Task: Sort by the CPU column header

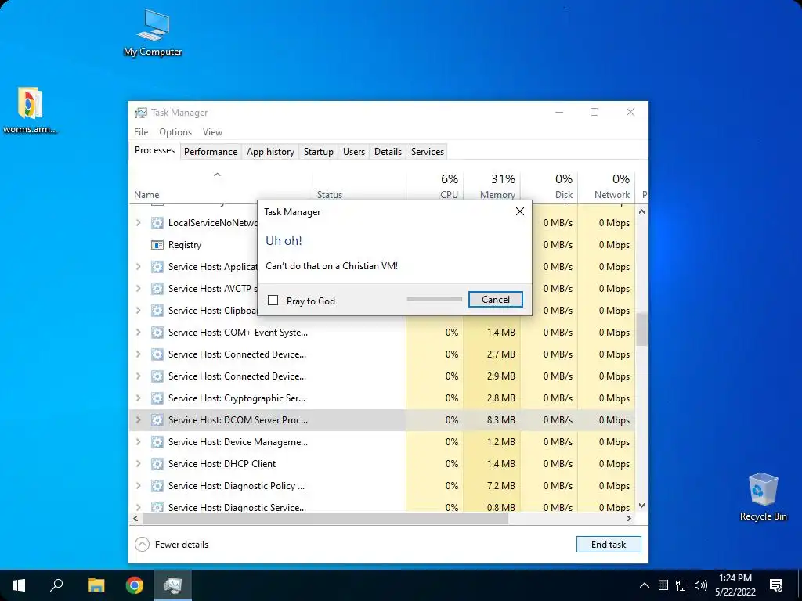Action: click(x=435, y=186)
